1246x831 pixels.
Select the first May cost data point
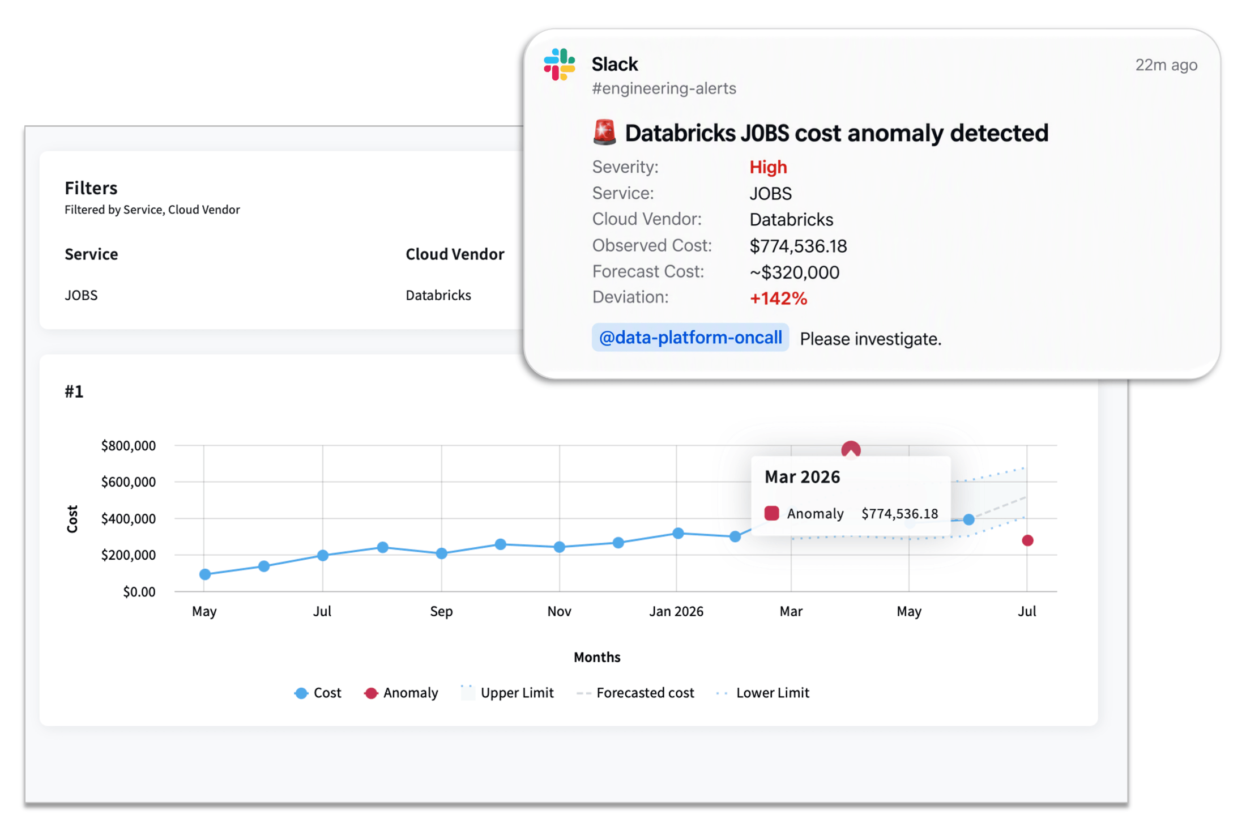tap(205, 574)
